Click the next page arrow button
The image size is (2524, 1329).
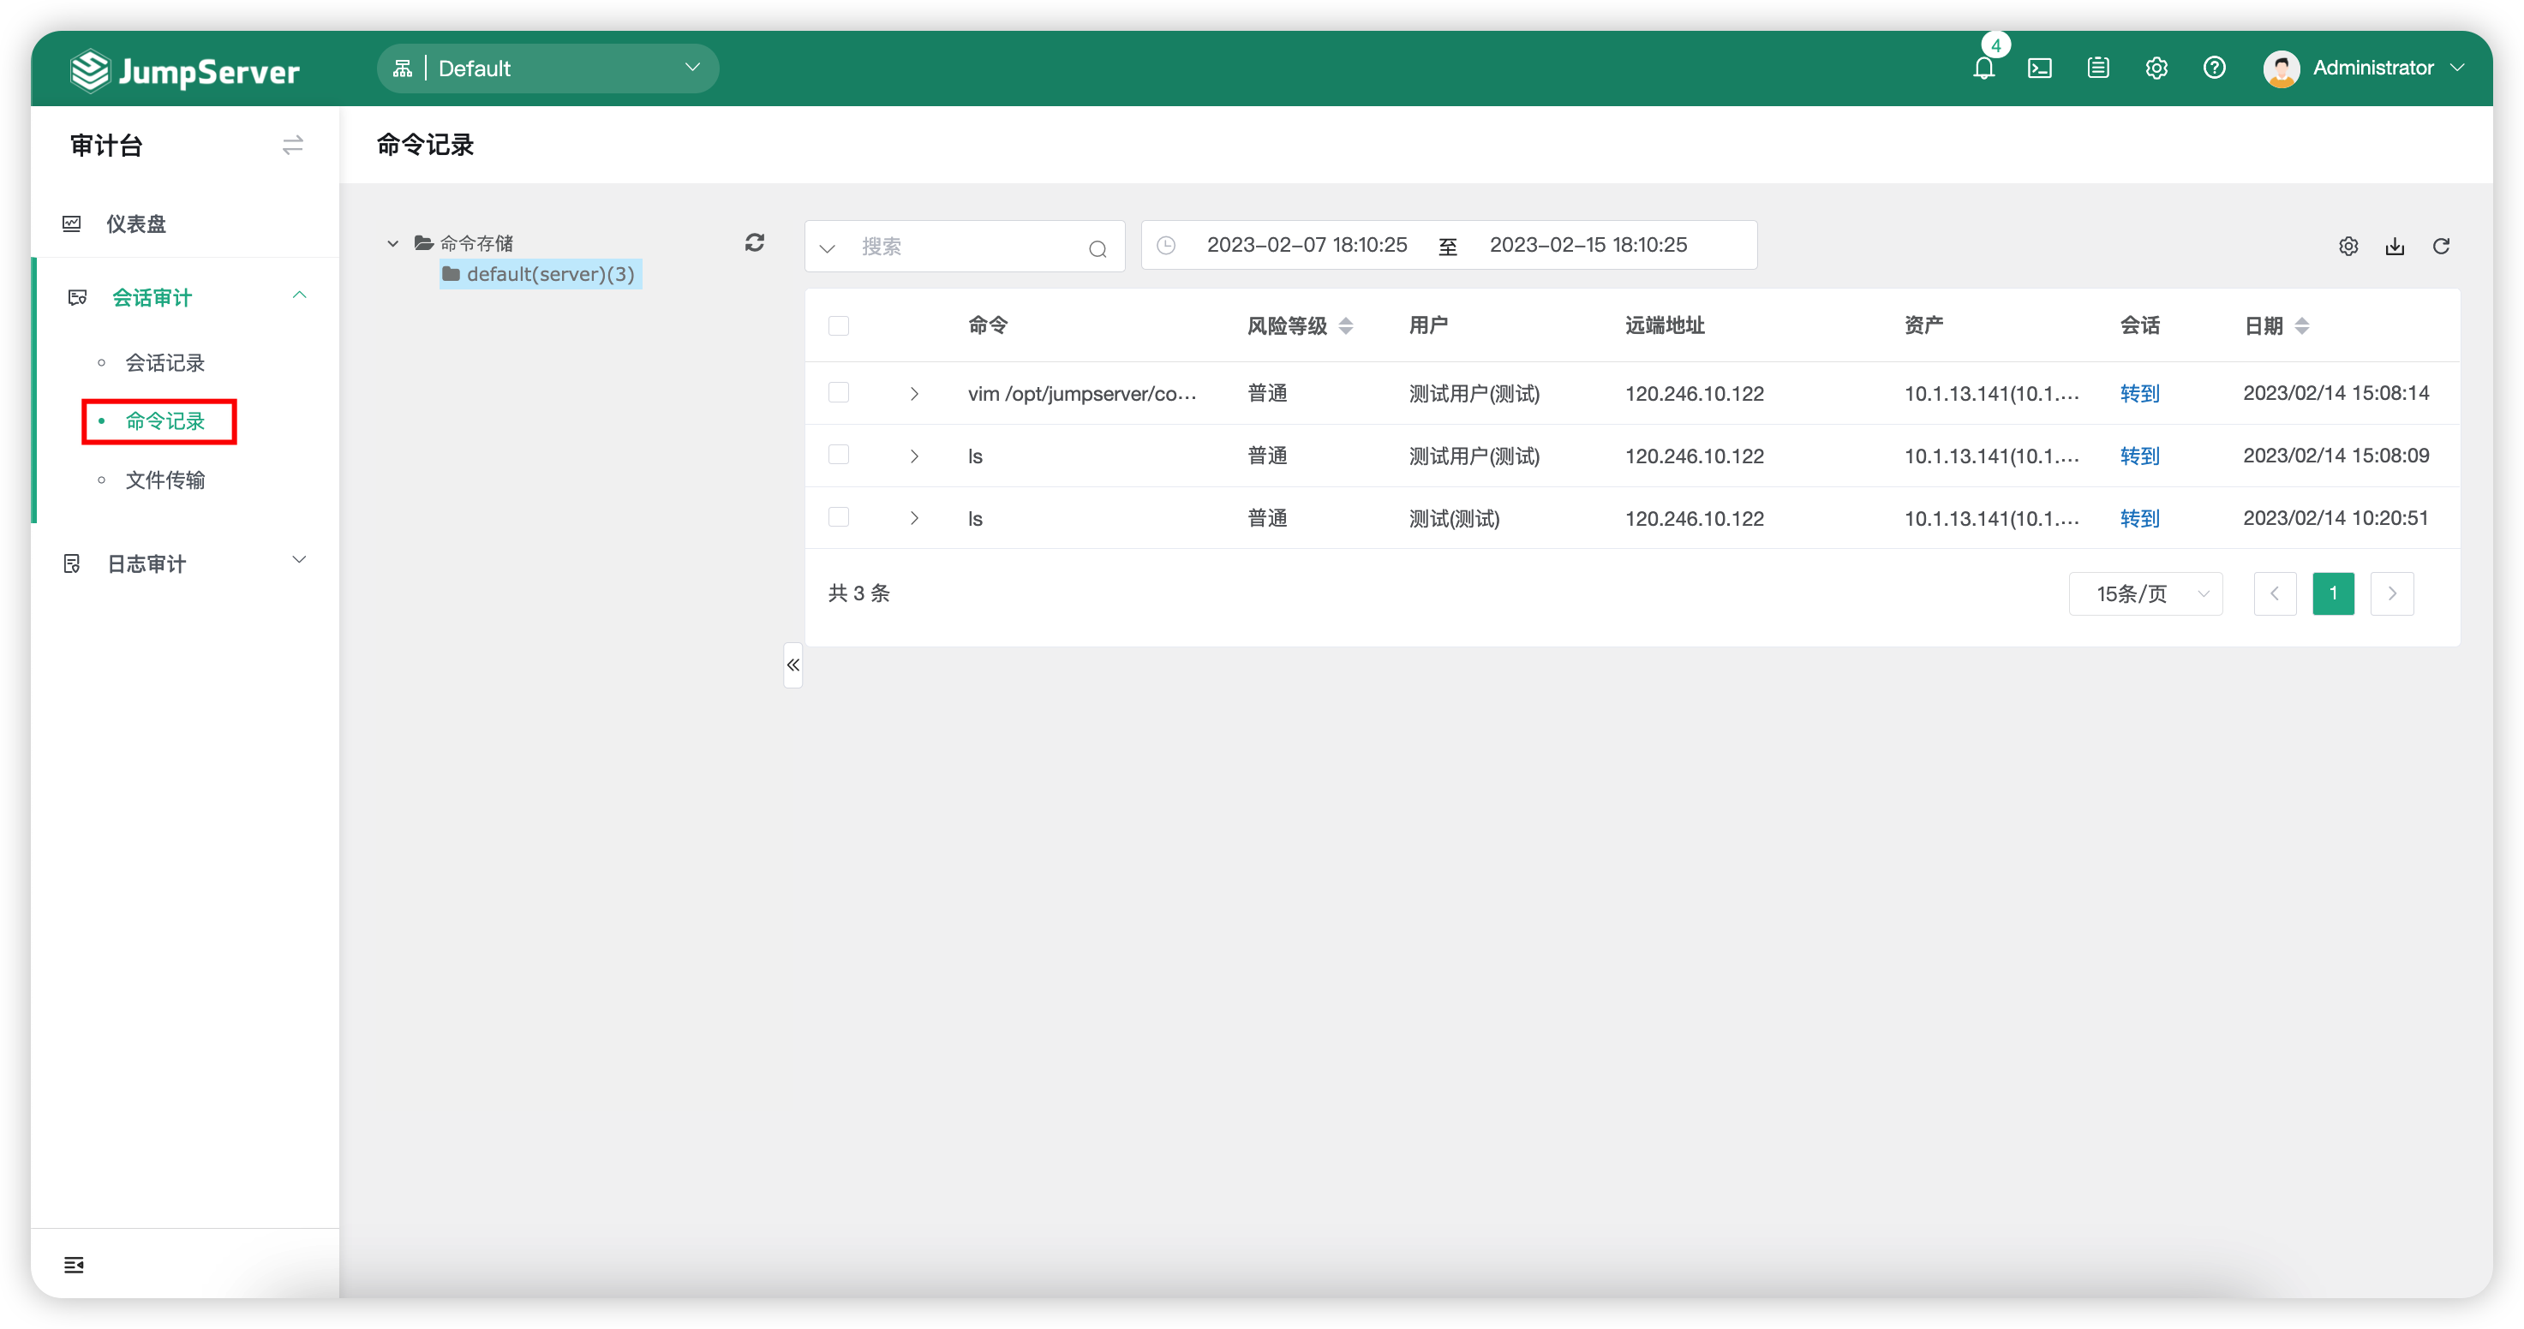pyautogui.click(x=2392, y=593)
